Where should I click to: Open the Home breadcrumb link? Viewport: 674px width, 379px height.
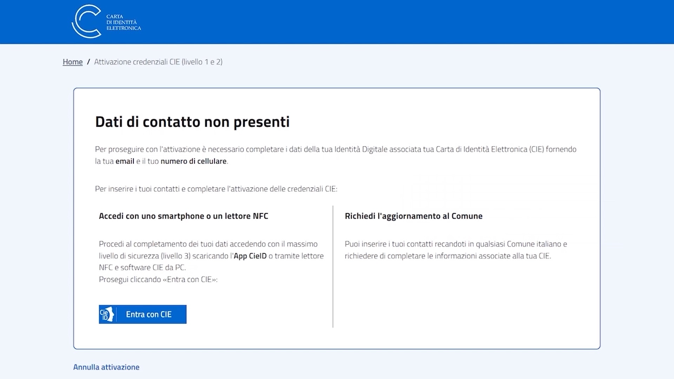(72, 61)
